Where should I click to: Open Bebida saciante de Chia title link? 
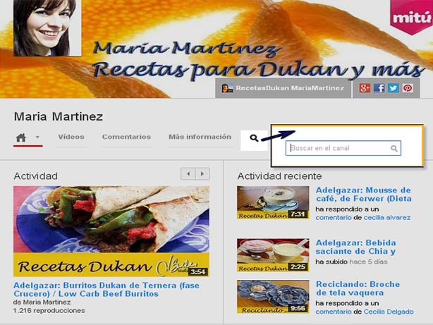coord(356,247)
